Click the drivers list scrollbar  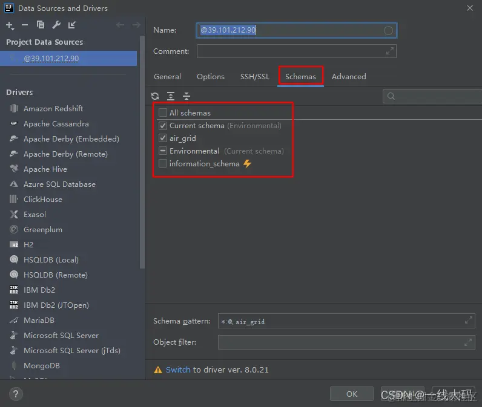(x=142, y=154)
